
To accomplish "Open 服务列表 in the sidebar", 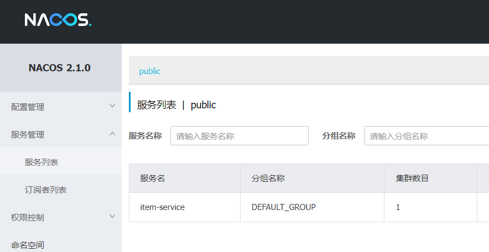I will 41,162.
